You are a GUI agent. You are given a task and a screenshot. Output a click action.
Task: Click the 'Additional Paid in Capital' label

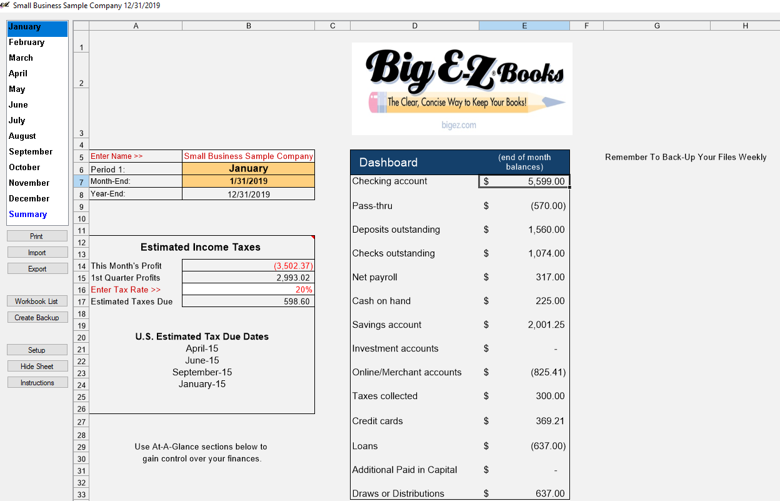point(404,470)
